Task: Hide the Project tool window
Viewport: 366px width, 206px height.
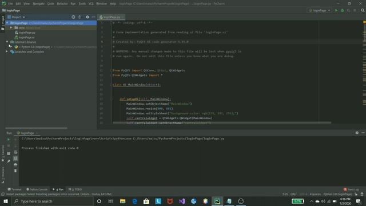Action: (x=94, y=17)
